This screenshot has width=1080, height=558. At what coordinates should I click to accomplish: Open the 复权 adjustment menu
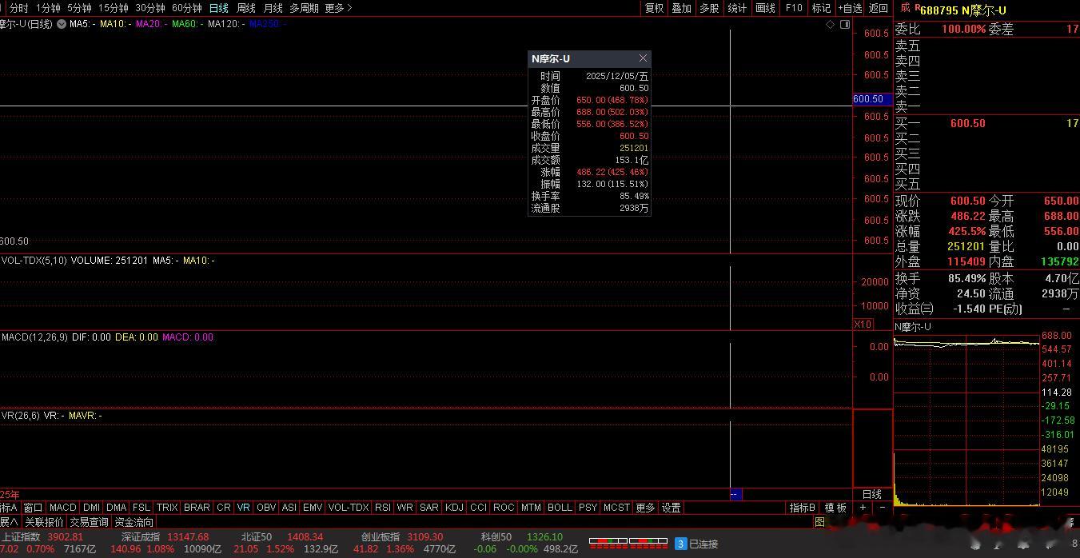click(654, 8)
